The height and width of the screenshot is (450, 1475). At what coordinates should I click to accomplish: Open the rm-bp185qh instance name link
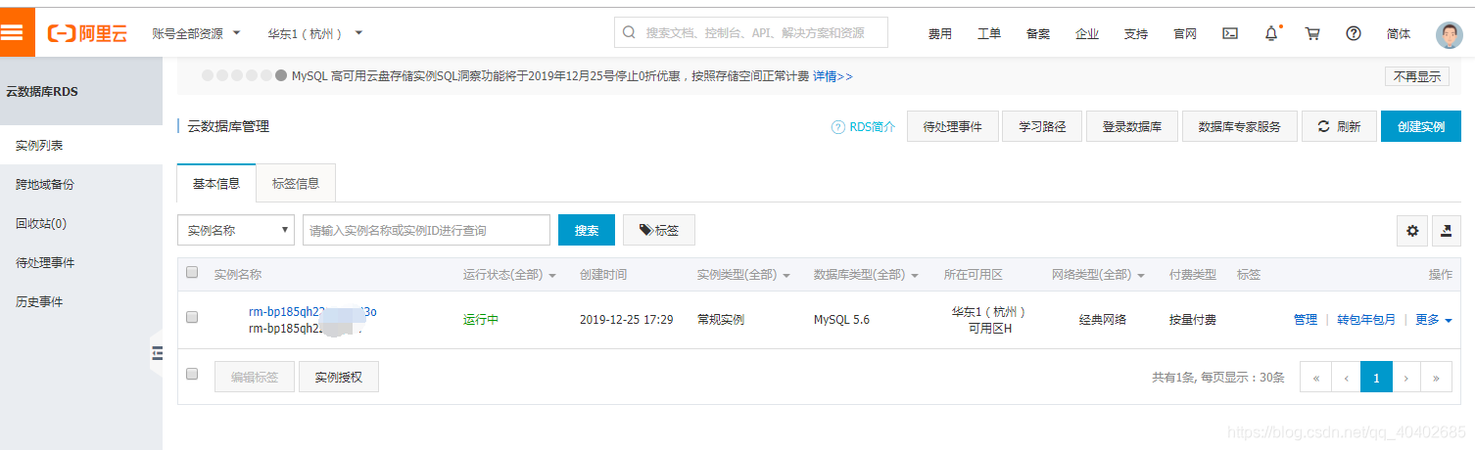tap(312, 312)
